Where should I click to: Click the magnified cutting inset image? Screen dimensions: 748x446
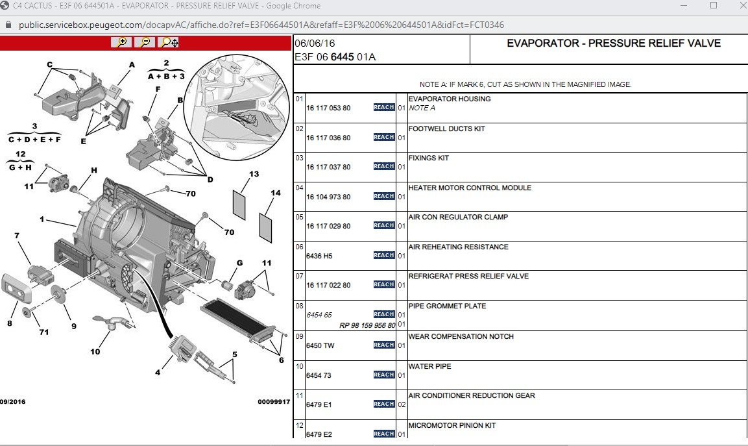(x=237, y=107)
